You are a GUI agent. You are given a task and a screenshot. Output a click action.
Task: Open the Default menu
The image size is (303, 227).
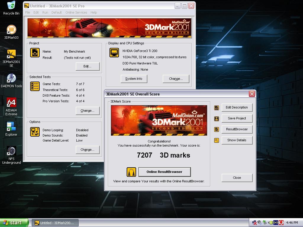pyautogui.click(x=57, y=12)
